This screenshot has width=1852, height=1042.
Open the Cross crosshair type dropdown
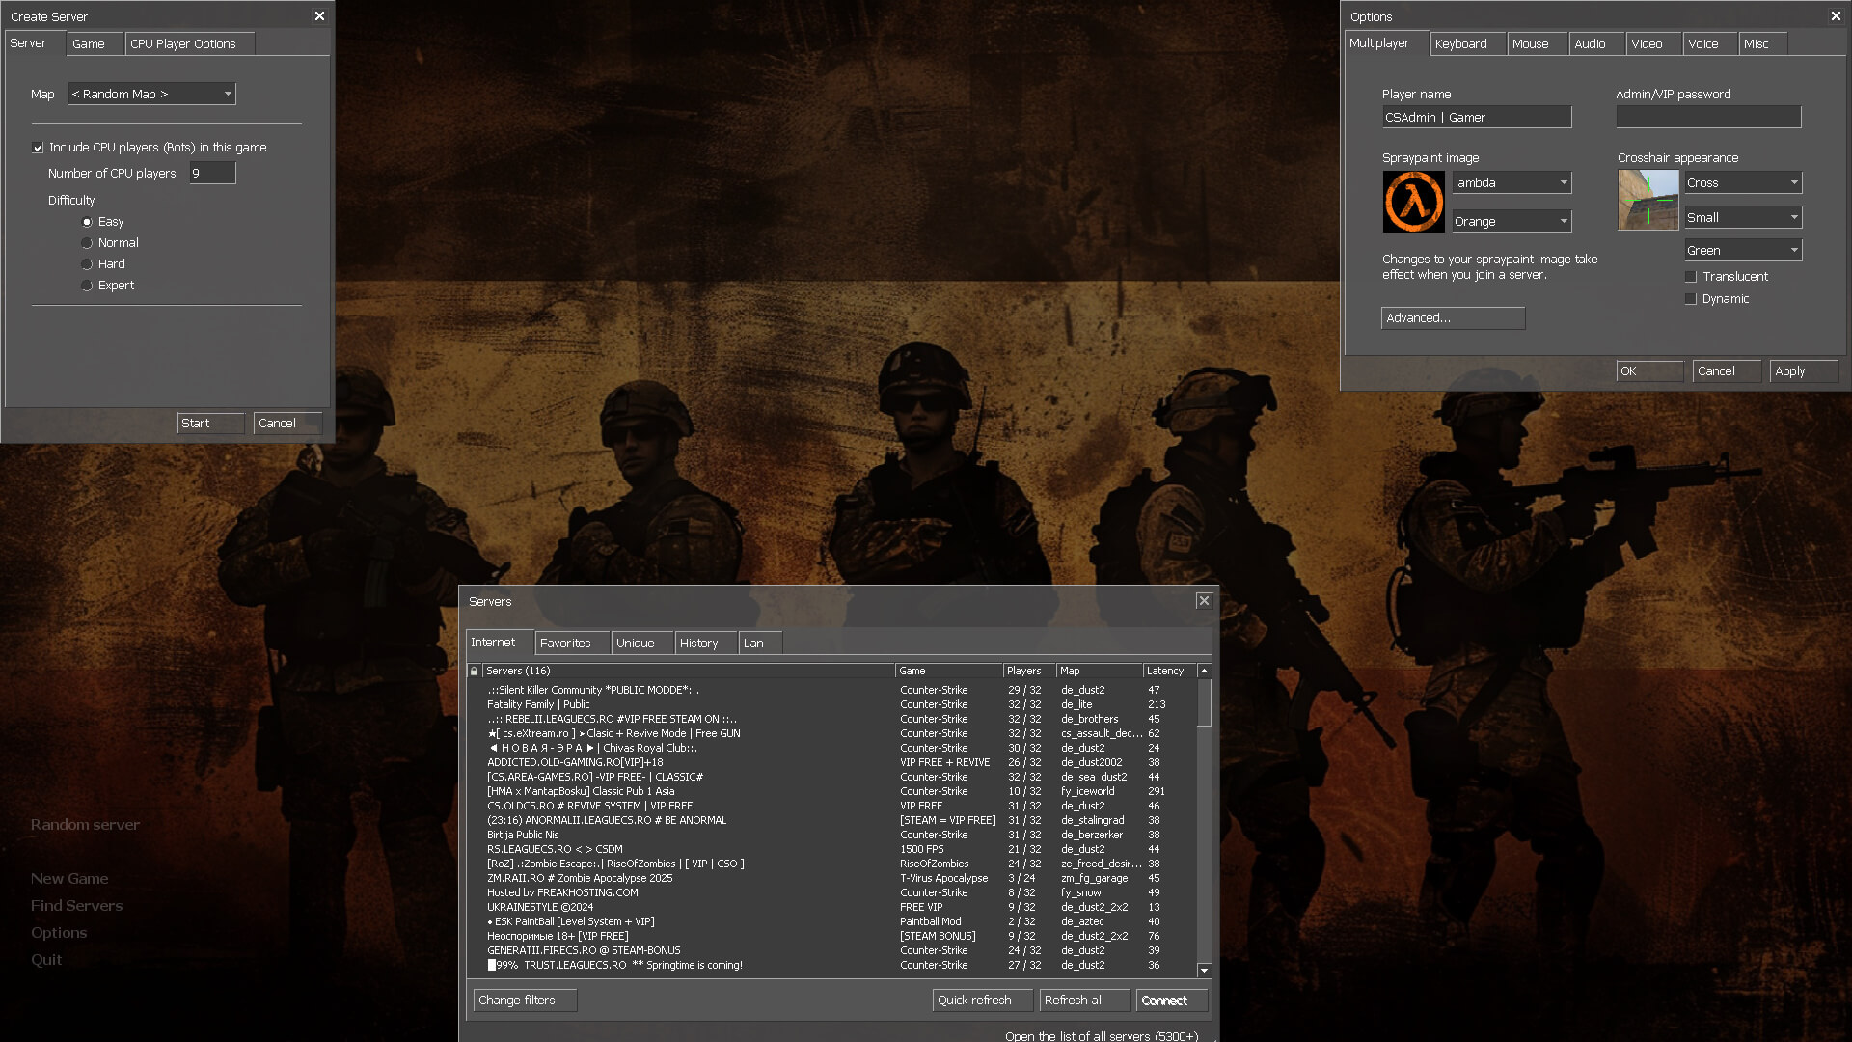[x=1743, y=182]
